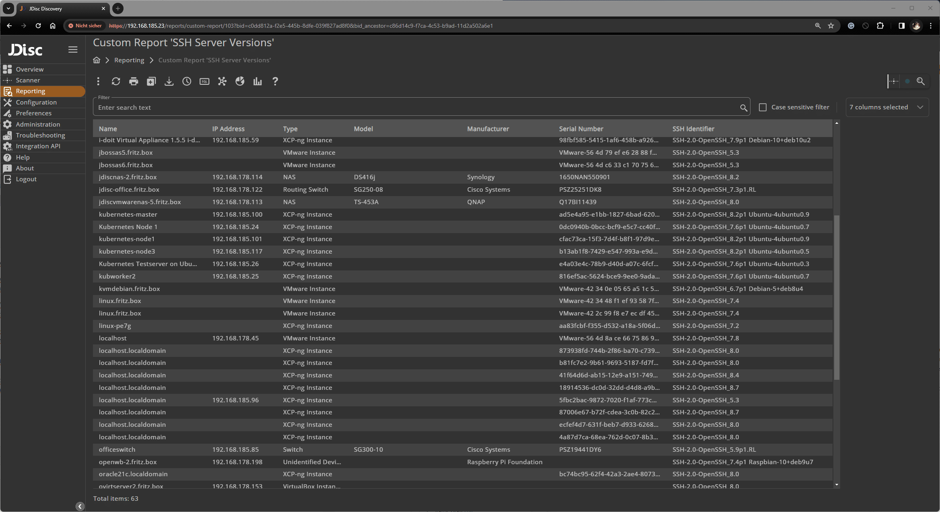Refresh the SSH Server Versions report
The width and height of the screenshot is (940, 512).
116,82
